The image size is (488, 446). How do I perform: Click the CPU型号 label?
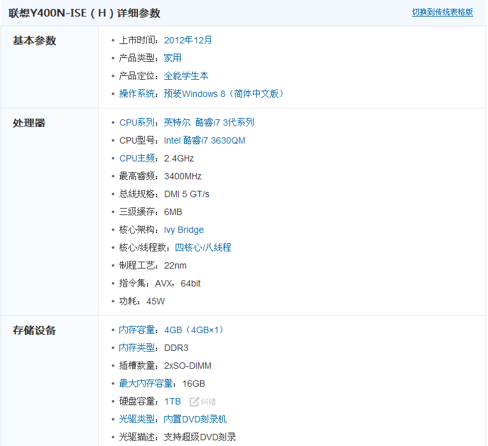[x=137, y=140]
